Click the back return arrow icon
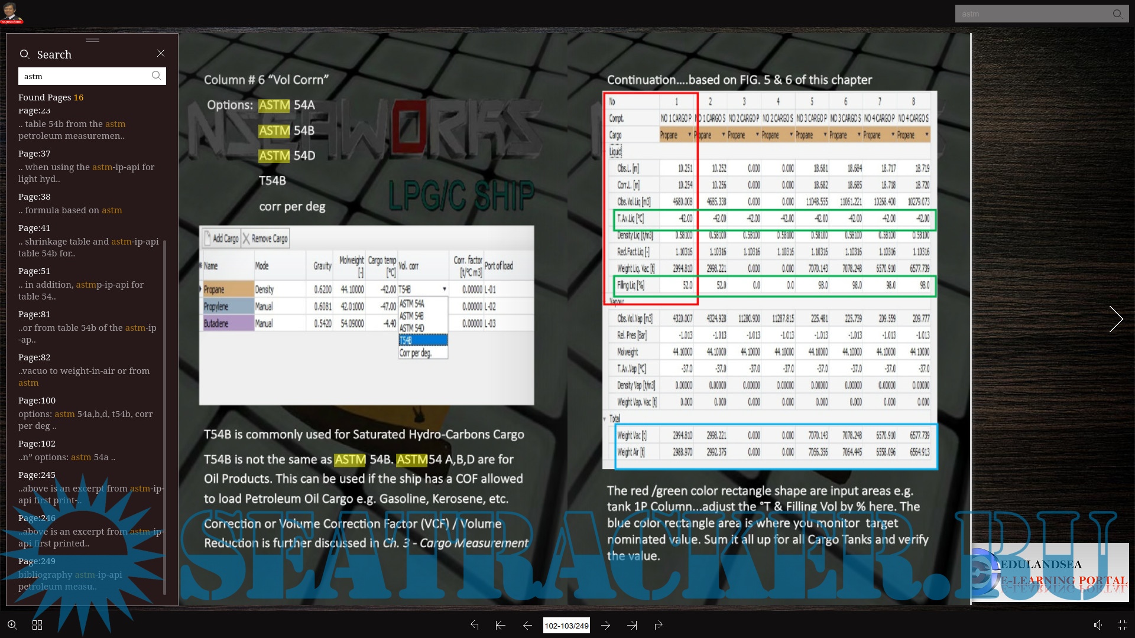The height and width of the screenshot is (638, 1135). coord(474,625)
